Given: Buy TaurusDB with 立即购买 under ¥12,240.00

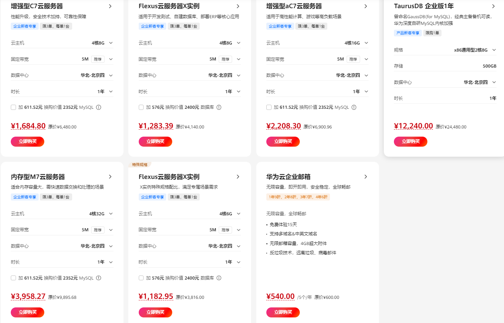Looking at the screenshot, I should (411, 141).
